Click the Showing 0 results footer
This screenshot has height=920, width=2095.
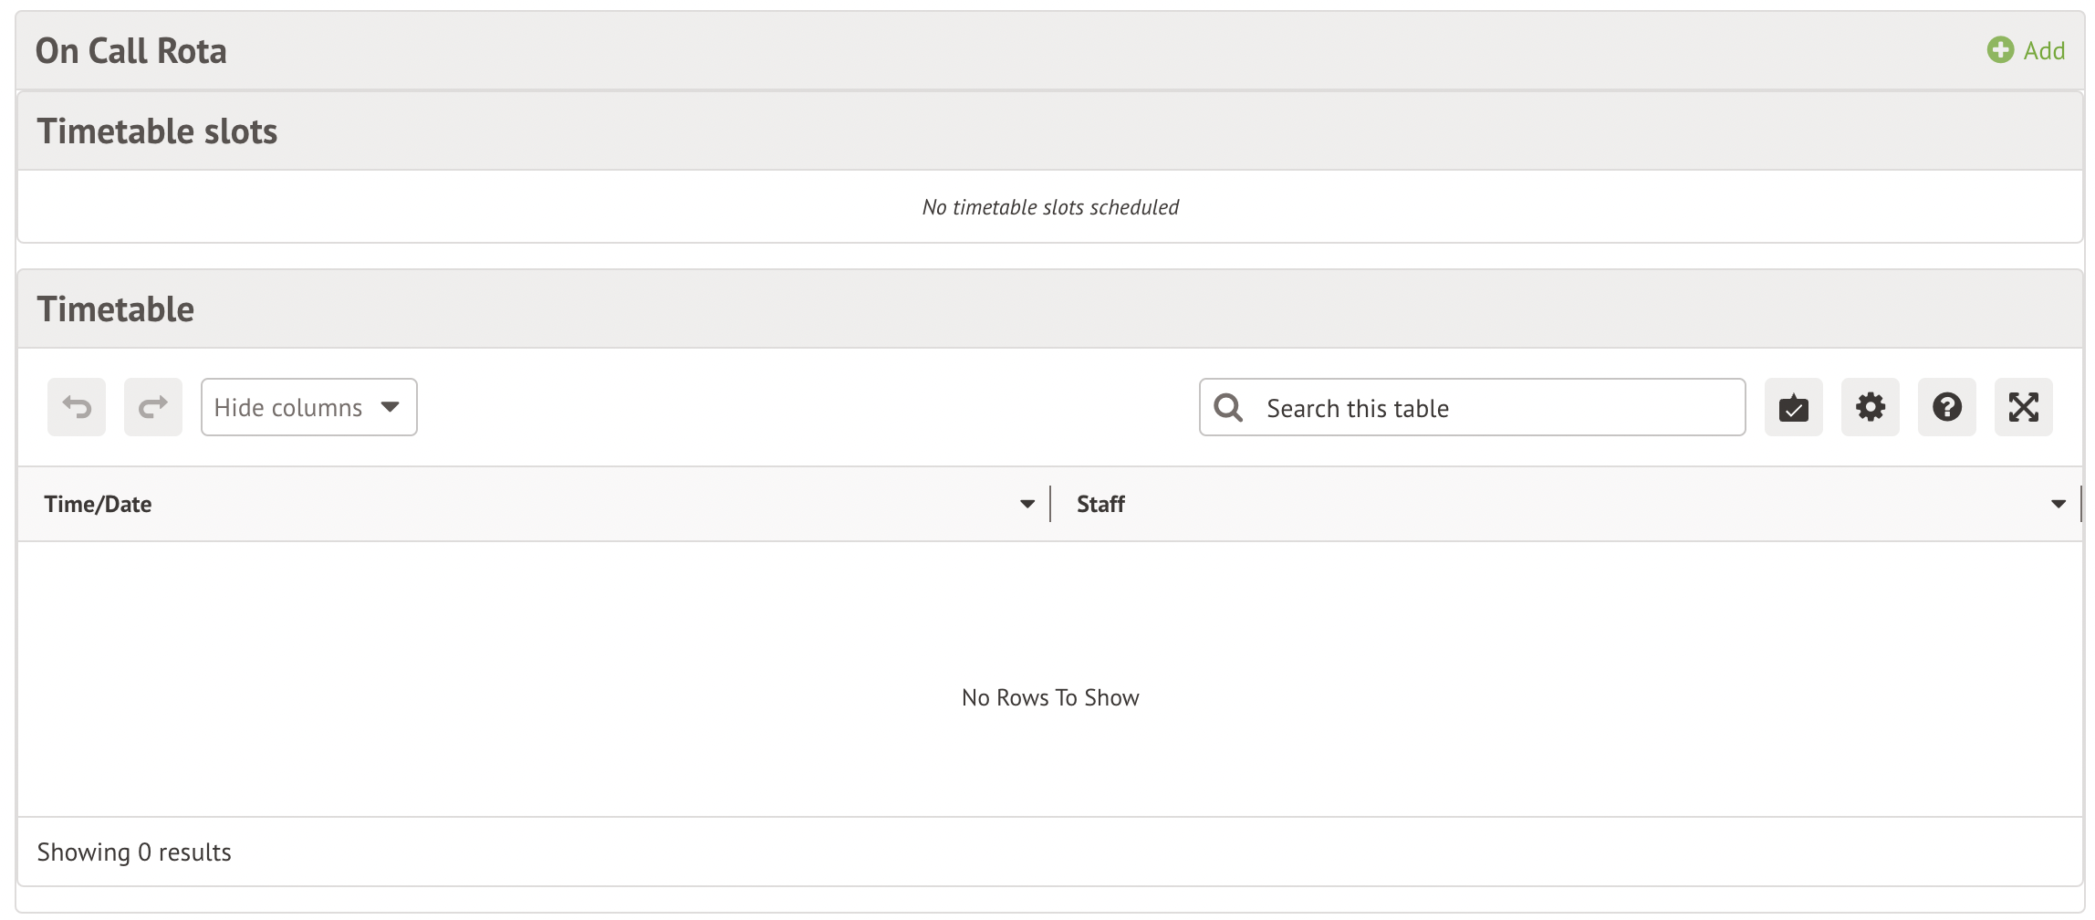click(134, 852)
